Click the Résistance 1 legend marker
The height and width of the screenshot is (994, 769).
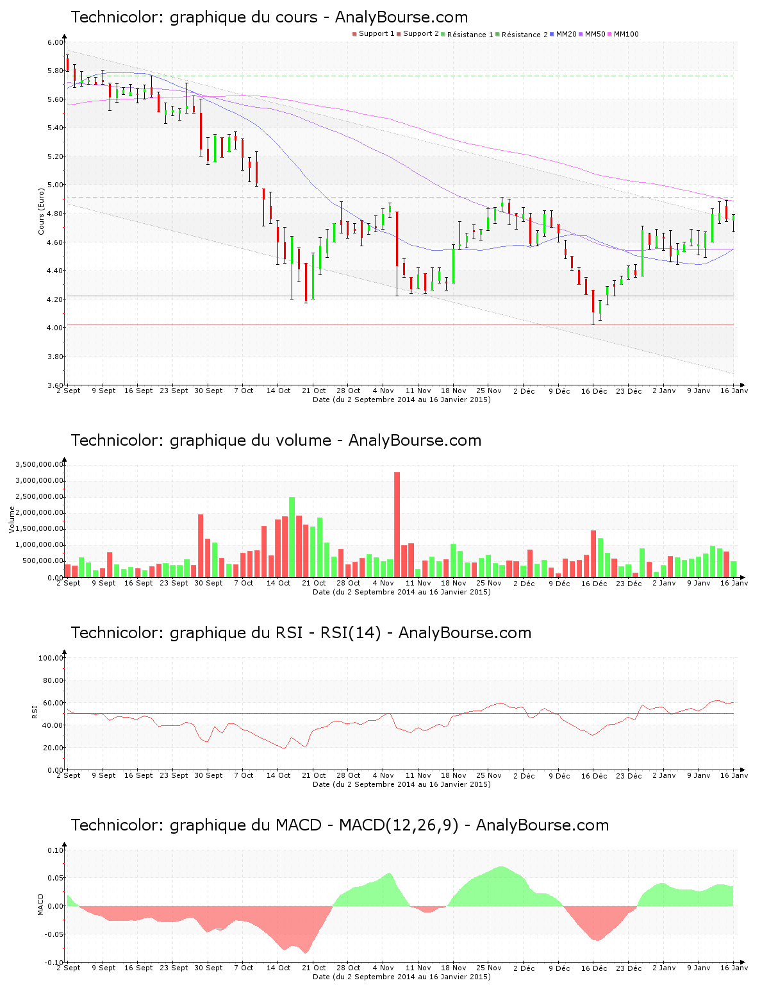[444, 33]
